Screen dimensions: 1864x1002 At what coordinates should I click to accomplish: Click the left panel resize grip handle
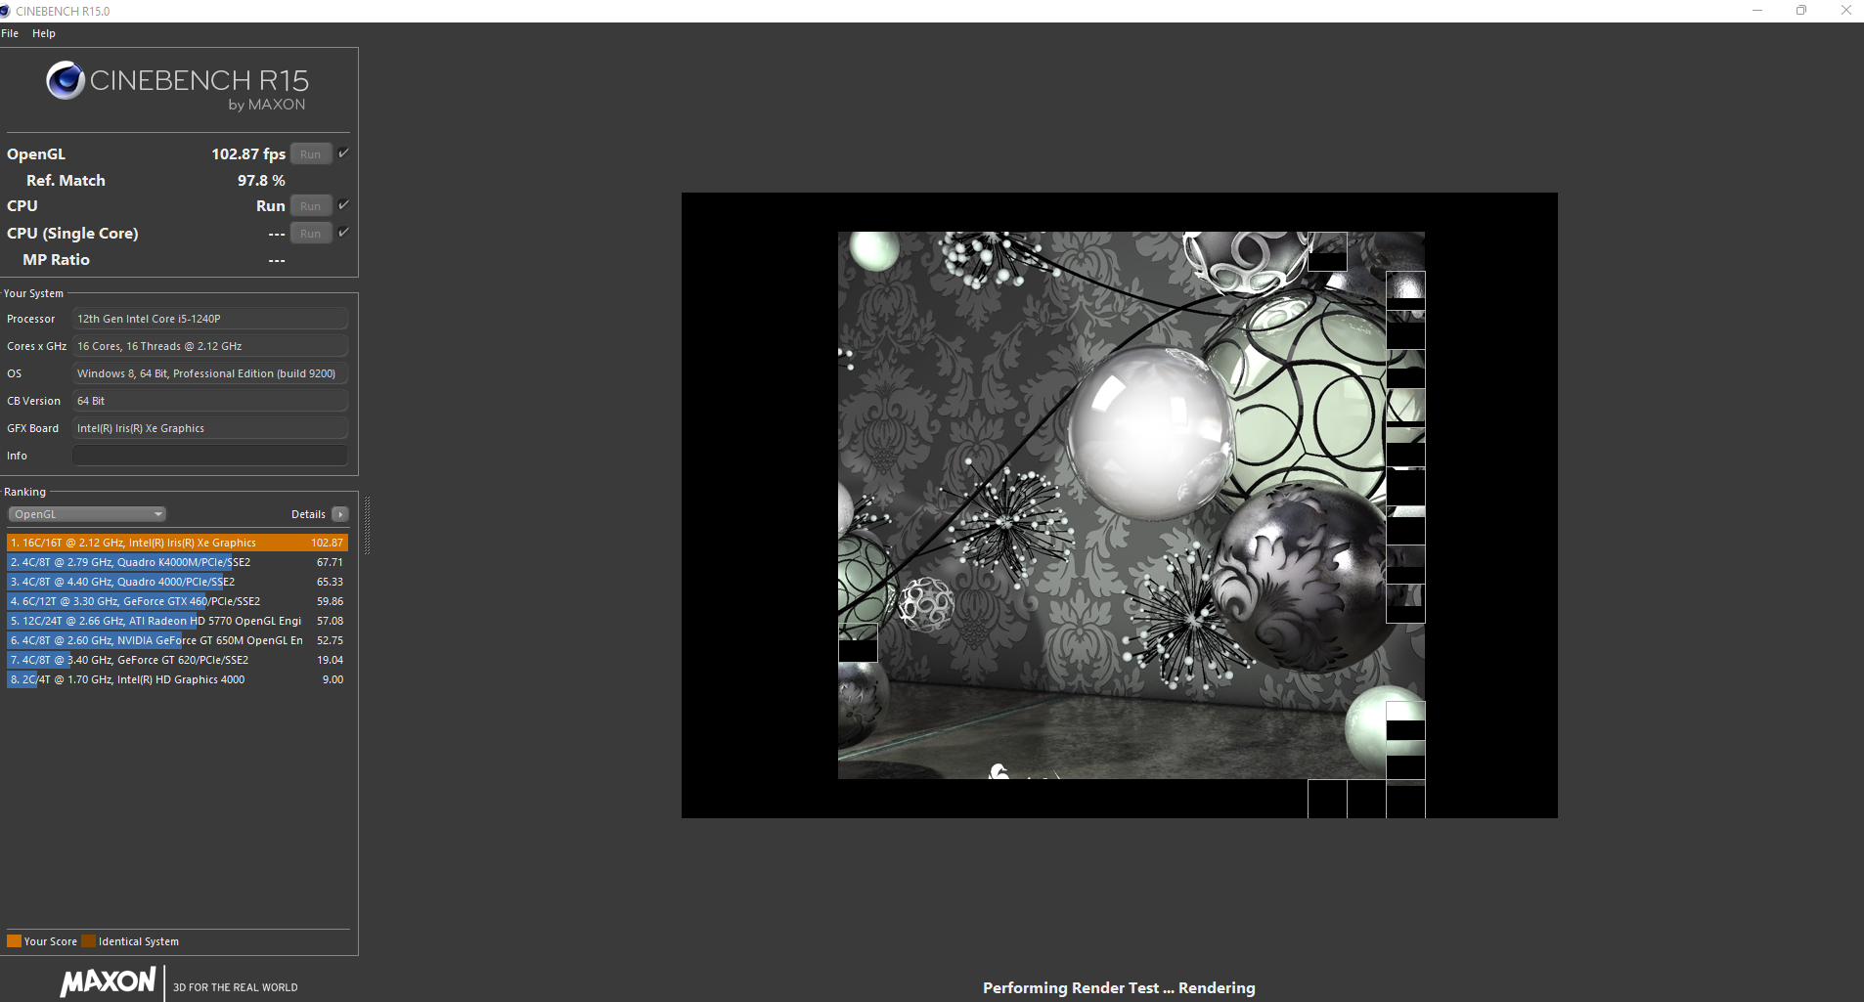[367, 525]
